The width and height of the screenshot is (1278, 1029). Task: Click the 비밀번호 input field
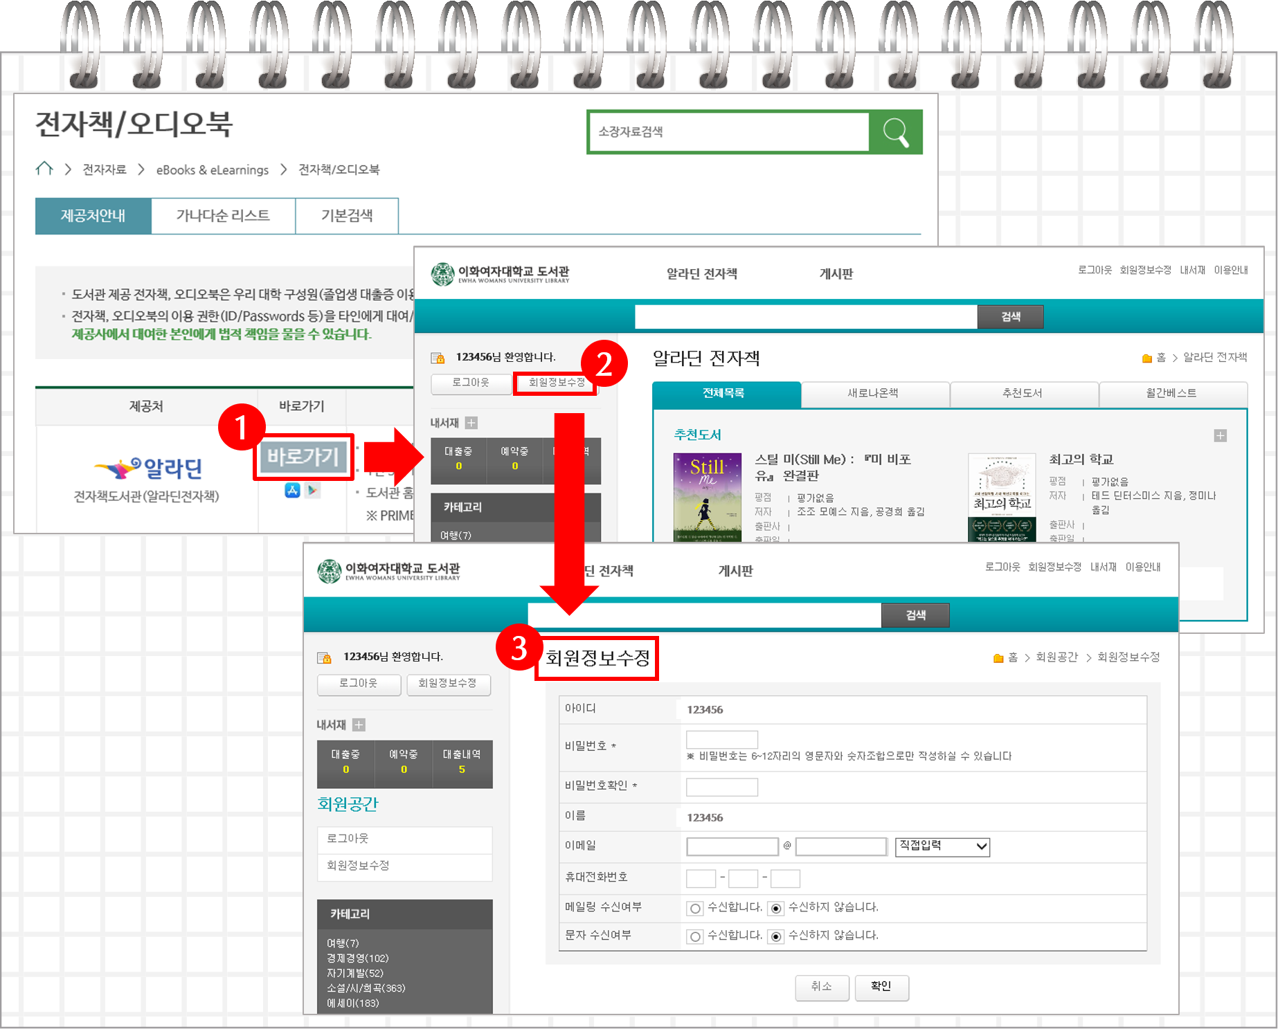(x=721, y=739)
